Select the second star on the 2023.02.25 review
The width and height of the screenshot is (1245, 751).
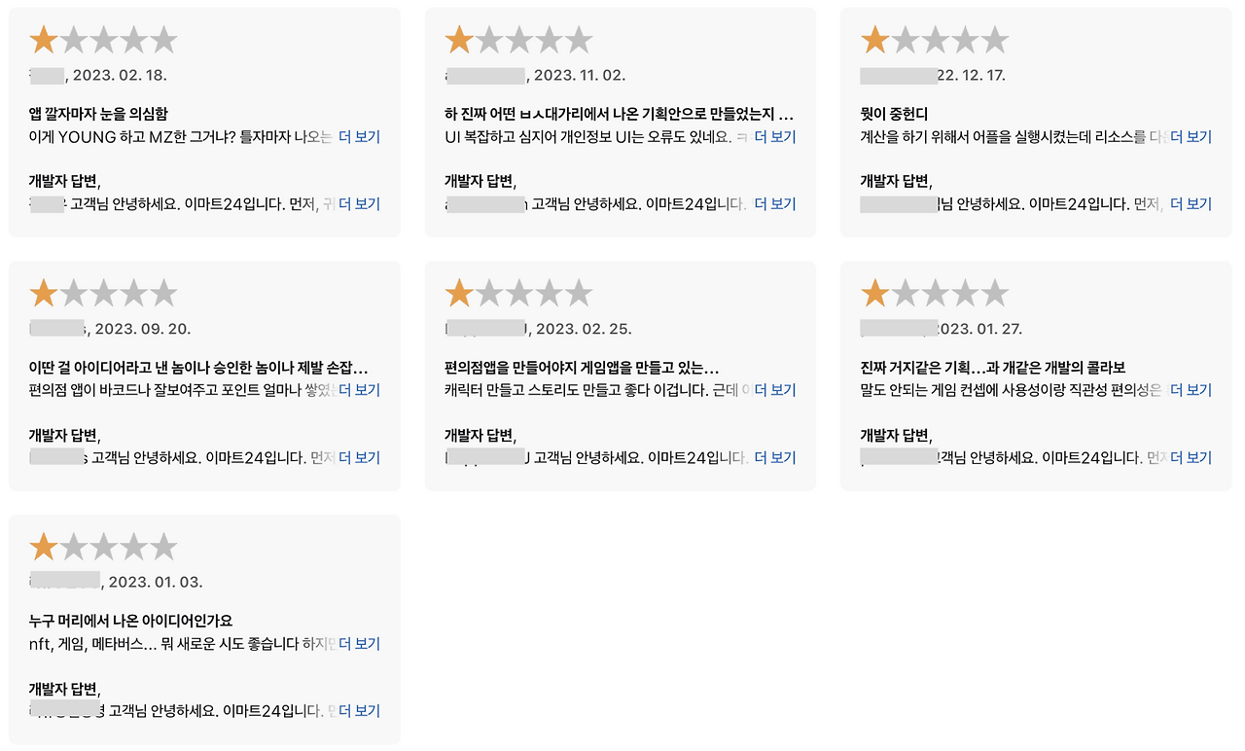pos(490,291)
